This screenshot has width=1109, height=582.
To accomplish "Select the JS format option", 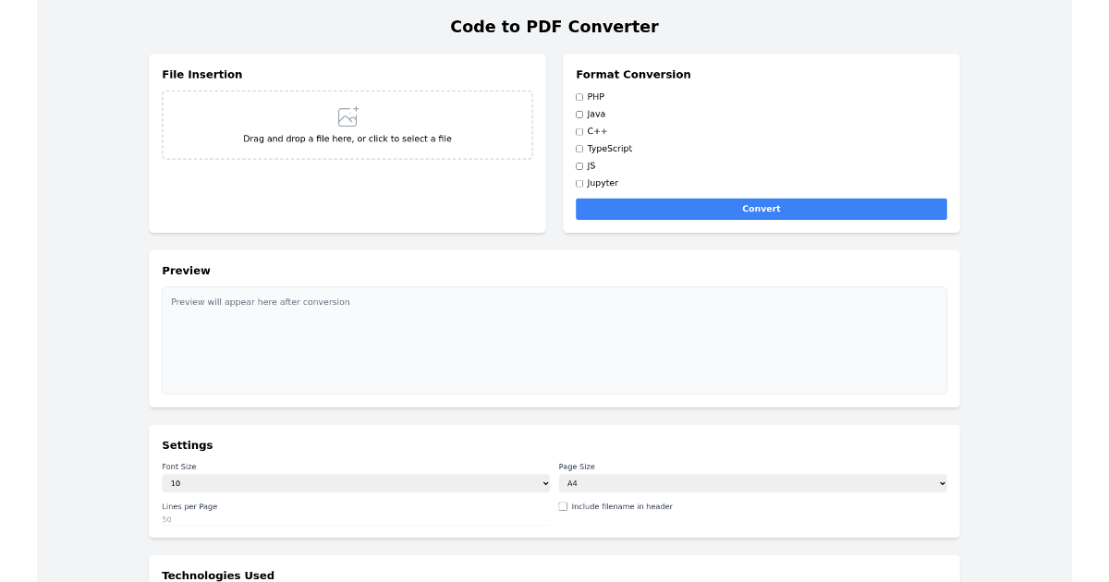I will pos(580,165).
